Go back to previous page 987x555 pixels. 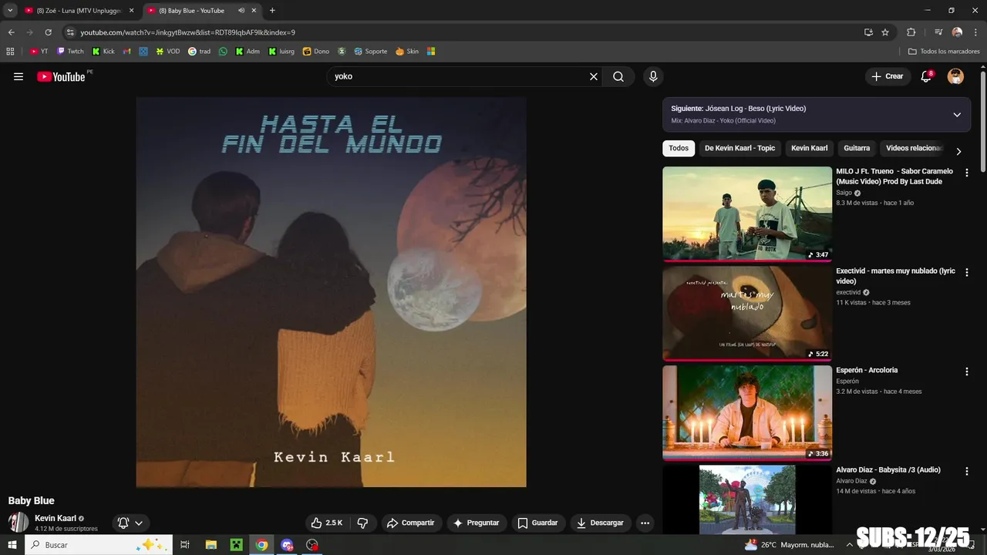[x=11, y=32]
